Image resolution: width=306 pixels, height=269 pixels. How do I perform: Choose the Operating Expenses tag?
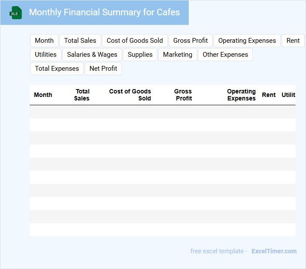click(x=247, y=41)
